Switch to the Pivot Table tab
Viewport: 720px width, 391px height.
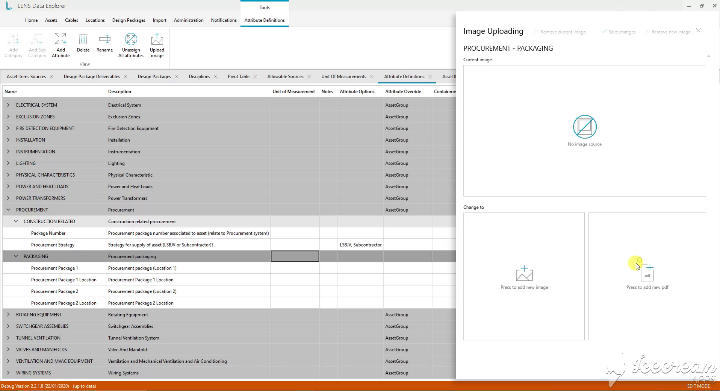point(239,77)
